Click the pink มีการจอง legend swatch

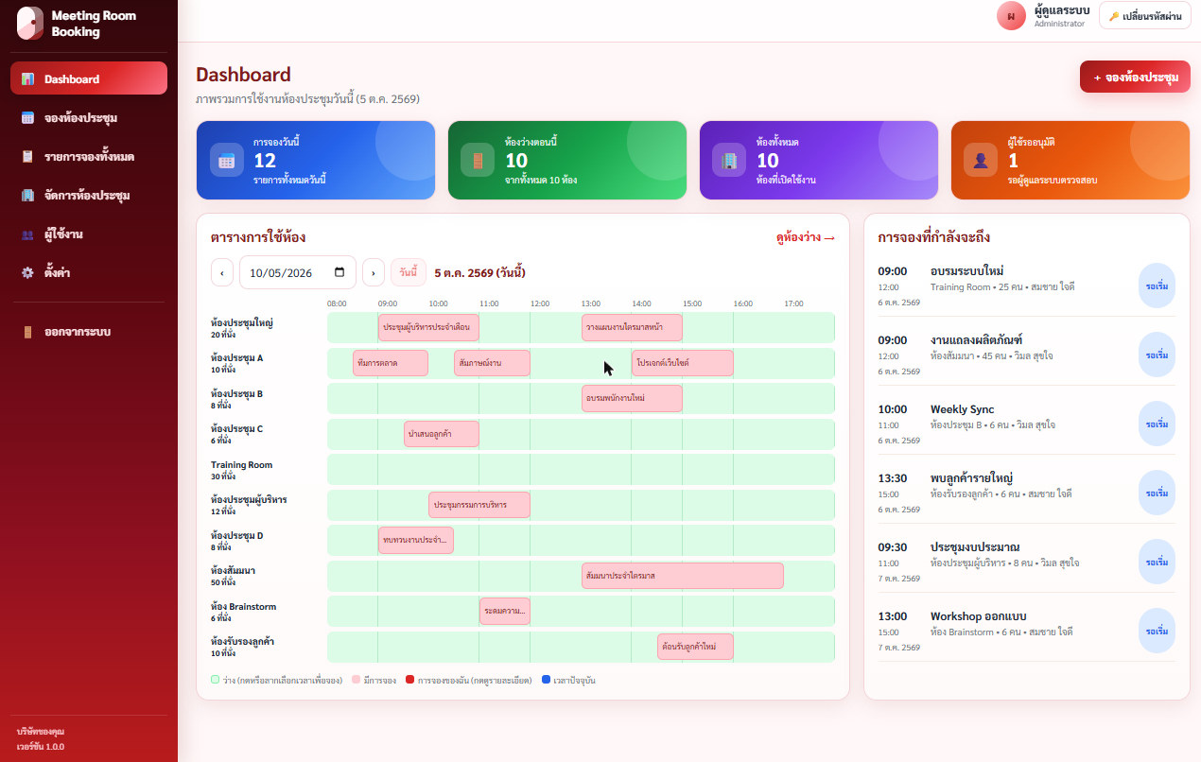click(356, 680)
